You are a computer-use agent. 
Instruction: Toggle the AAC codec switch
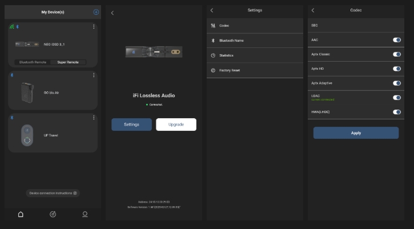(x=396, y=40)
